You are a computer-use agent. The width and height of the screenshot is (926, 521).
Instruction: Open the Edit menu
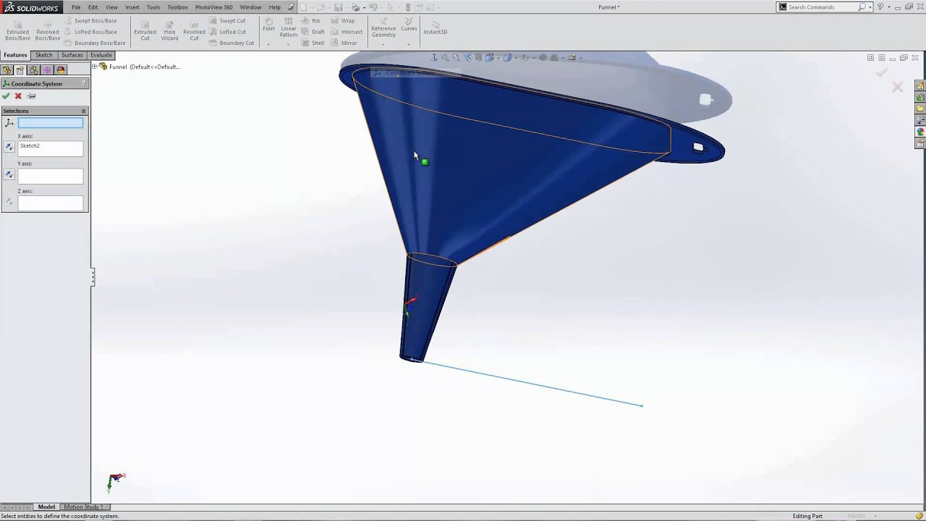coord(93,7)
